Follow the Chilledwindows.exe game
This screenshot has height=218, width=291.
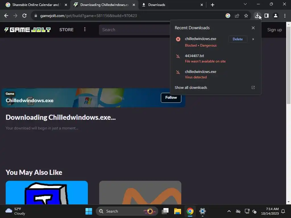pos(171,98)
